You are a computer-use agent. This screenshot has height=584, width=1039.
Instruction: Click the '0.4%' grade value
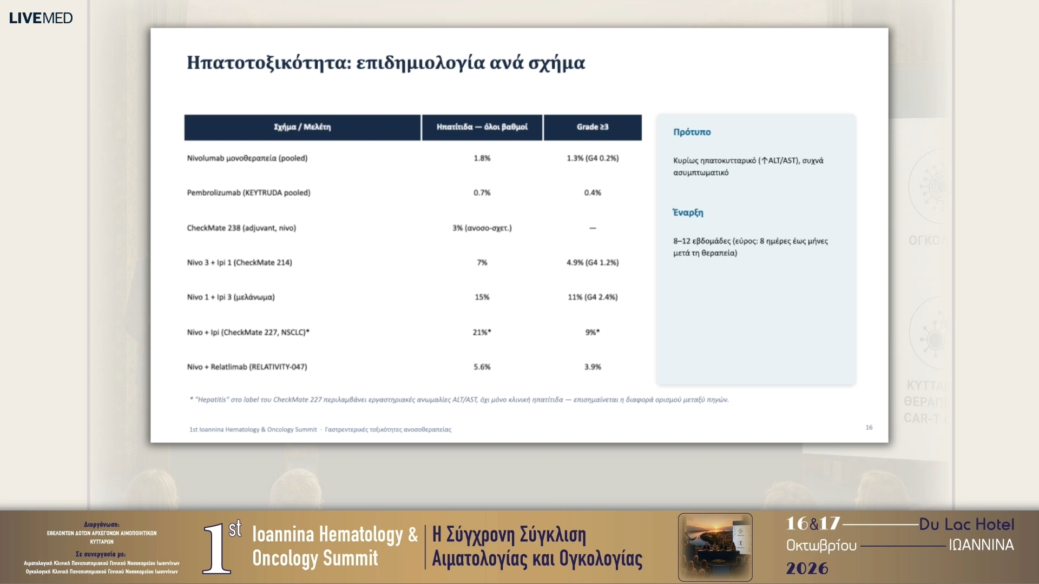coord(593,193)
